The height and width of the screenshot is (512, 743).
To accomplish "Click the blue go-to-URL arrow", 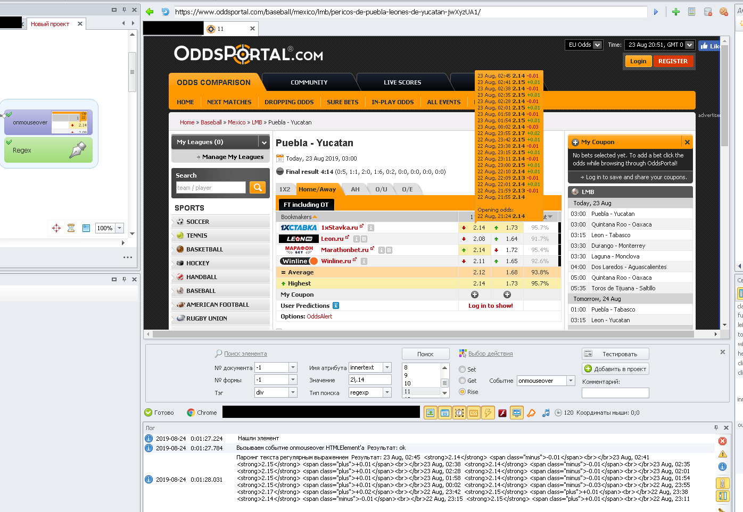I will point(656,12).
